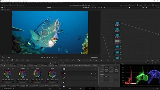Open the File menu
The width and height of the screenshot is (160, 90).
[x=10, y=3]
